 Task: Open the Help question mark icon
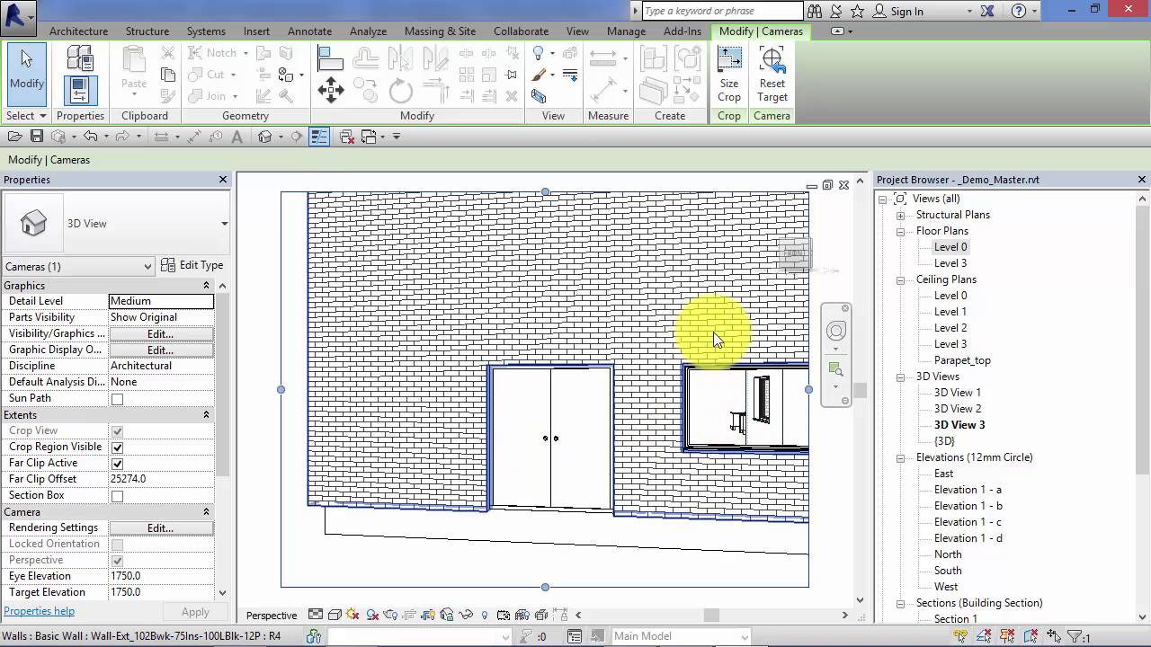tap(1018, 12)
